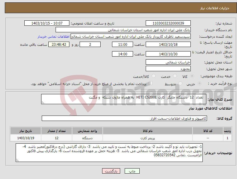Click the جزئیات اطلاعات نیاز header title
Image resolution: width=237 pixels, height=179 pixels.
215,8
